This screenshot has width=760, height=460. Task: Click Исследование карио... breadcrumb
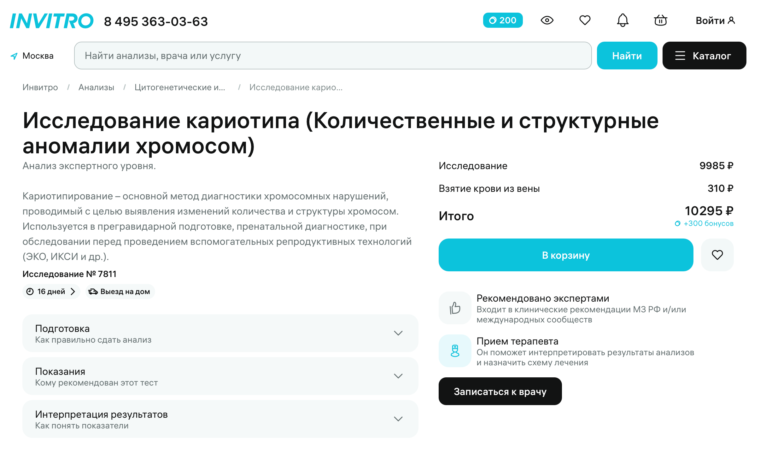click(296, 87)
